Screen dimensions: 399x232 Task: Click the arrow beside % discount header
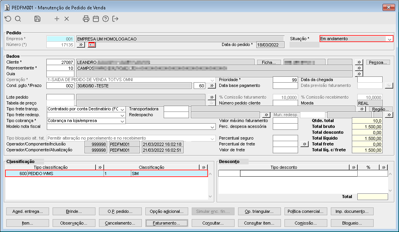click(383, 167)
